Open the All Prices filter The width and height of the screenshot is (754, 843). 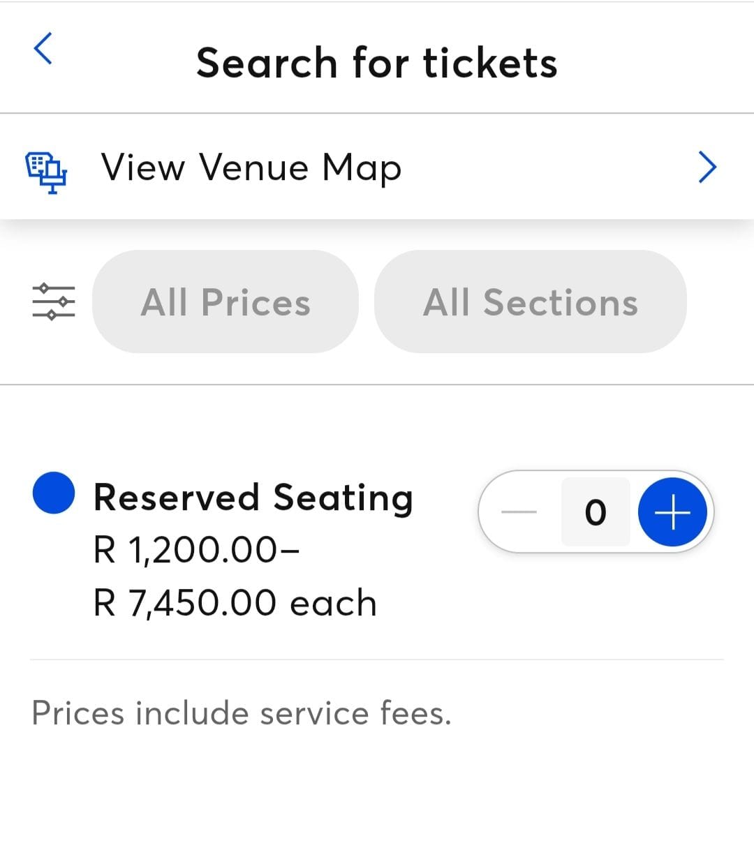click(x=226, y=302)
